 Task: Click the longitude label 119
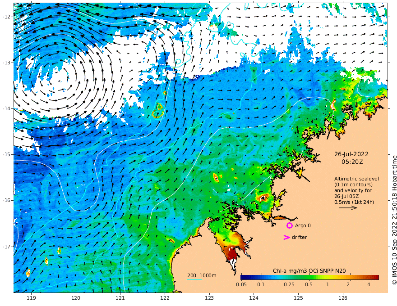click(x=32, y=298)
